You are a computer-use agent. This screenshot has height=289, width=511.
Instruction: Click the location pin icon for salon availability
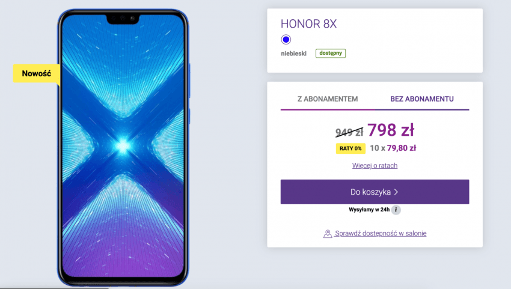[x=328, y=234]
